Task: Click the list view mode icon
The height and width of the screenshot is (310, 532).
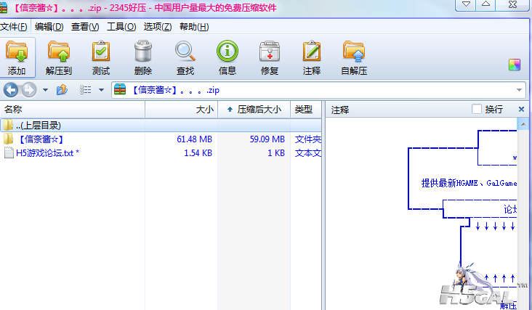Action: [x=85, y=90]
